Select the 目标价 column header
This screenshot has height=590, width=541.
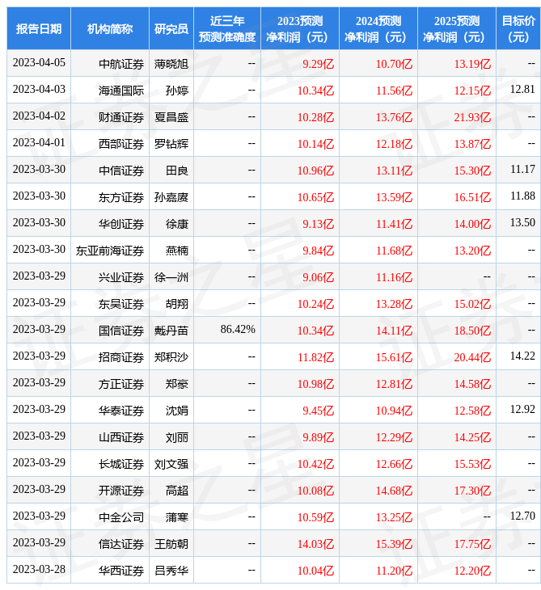click(518, 29)
